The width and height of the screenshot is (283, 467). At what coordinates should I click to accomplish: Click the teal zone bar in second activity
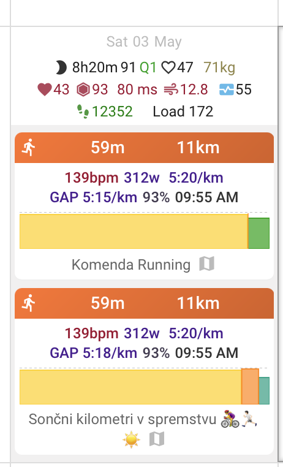coord(264,391)
